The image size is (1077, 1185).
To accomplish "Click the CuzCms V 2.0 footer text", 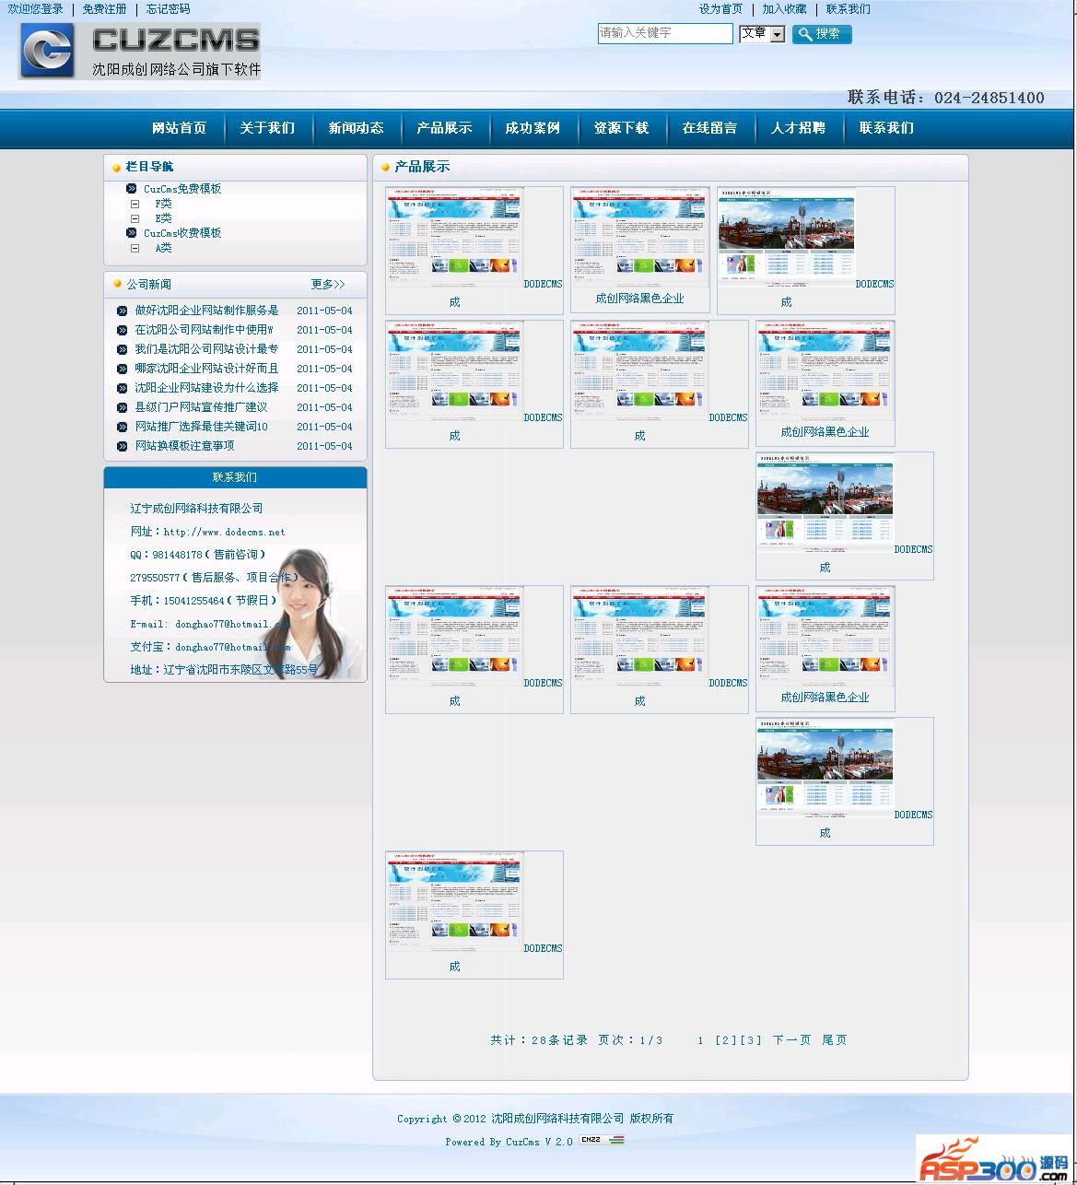I will point(539,1142).
